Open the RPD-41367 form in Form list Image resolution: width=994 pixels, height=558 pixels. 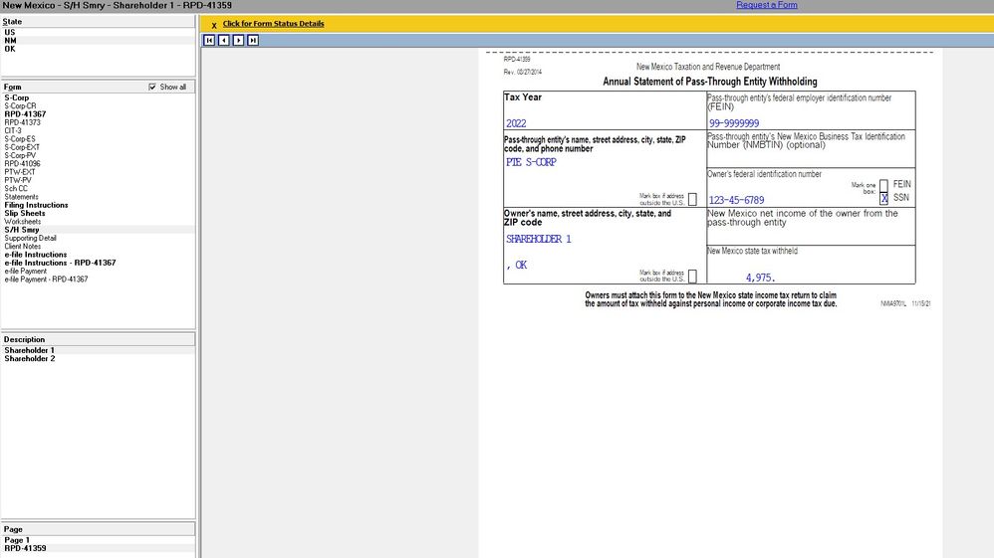pos(25,114)
